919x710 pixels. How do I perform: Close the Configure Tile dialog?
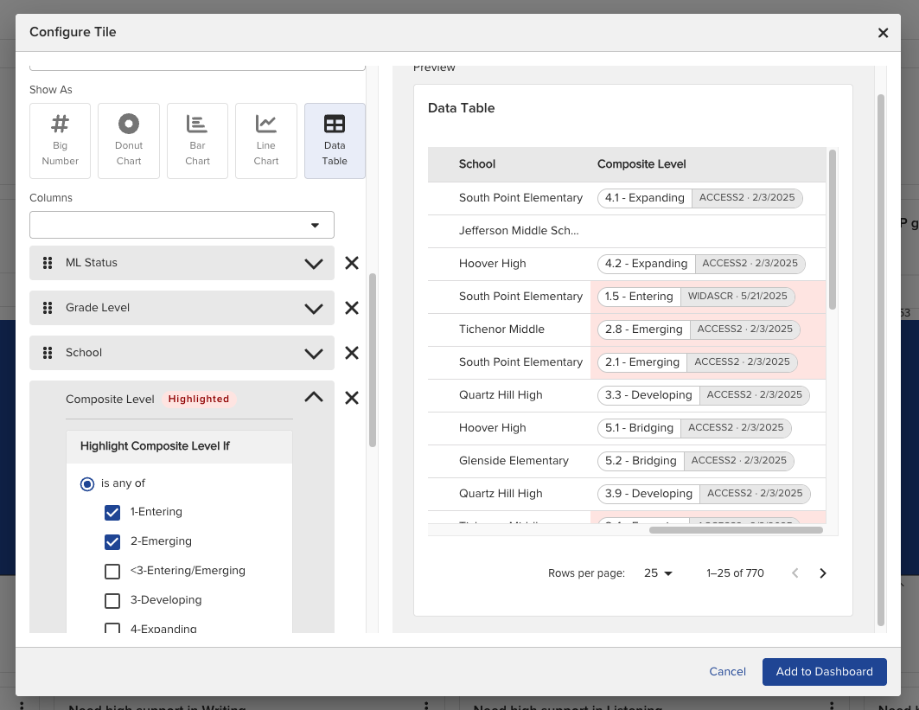(x=883, y=33)
